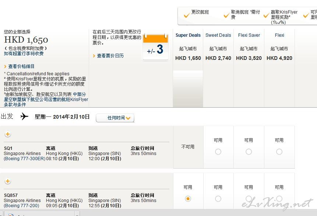Select Super Deals fare for SQ857

[x=188, y=199]
